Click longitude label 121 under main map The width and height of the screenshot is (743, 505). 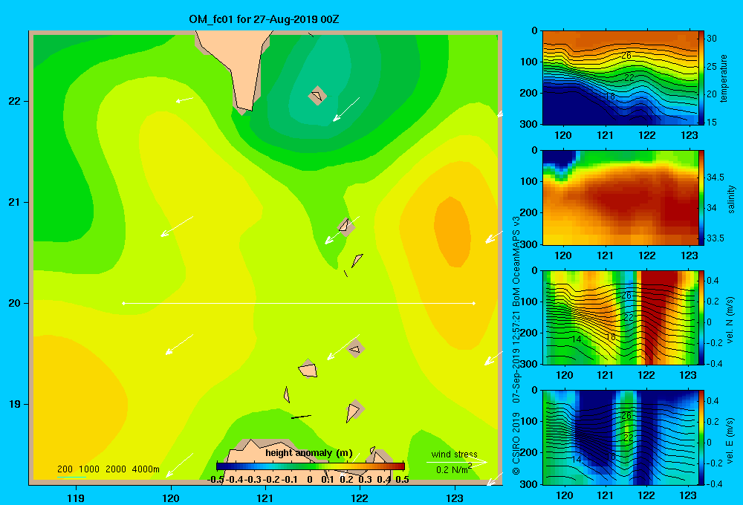pos(265,498)
